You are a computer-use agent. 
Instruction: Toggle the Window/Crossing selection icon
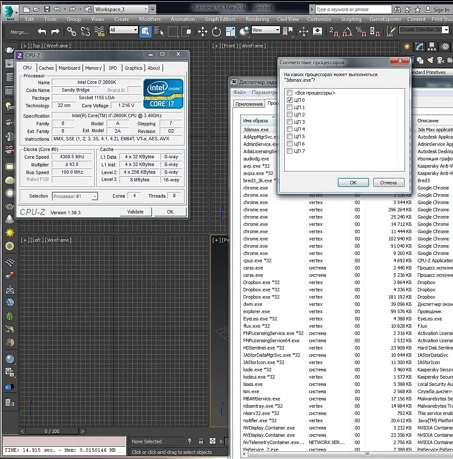[186, 31]
